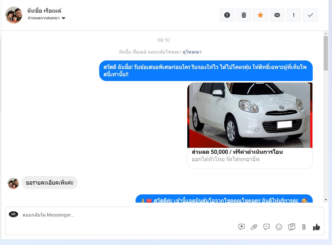Mark conversation unread with envelope icon

(277, 15)
